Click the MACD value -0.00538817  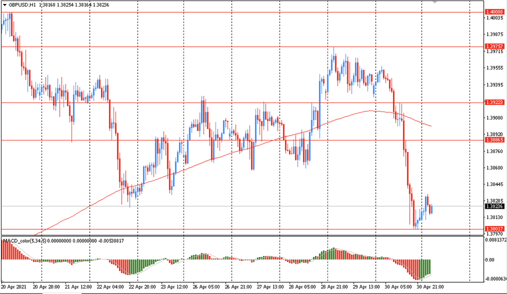pos(111,241)
